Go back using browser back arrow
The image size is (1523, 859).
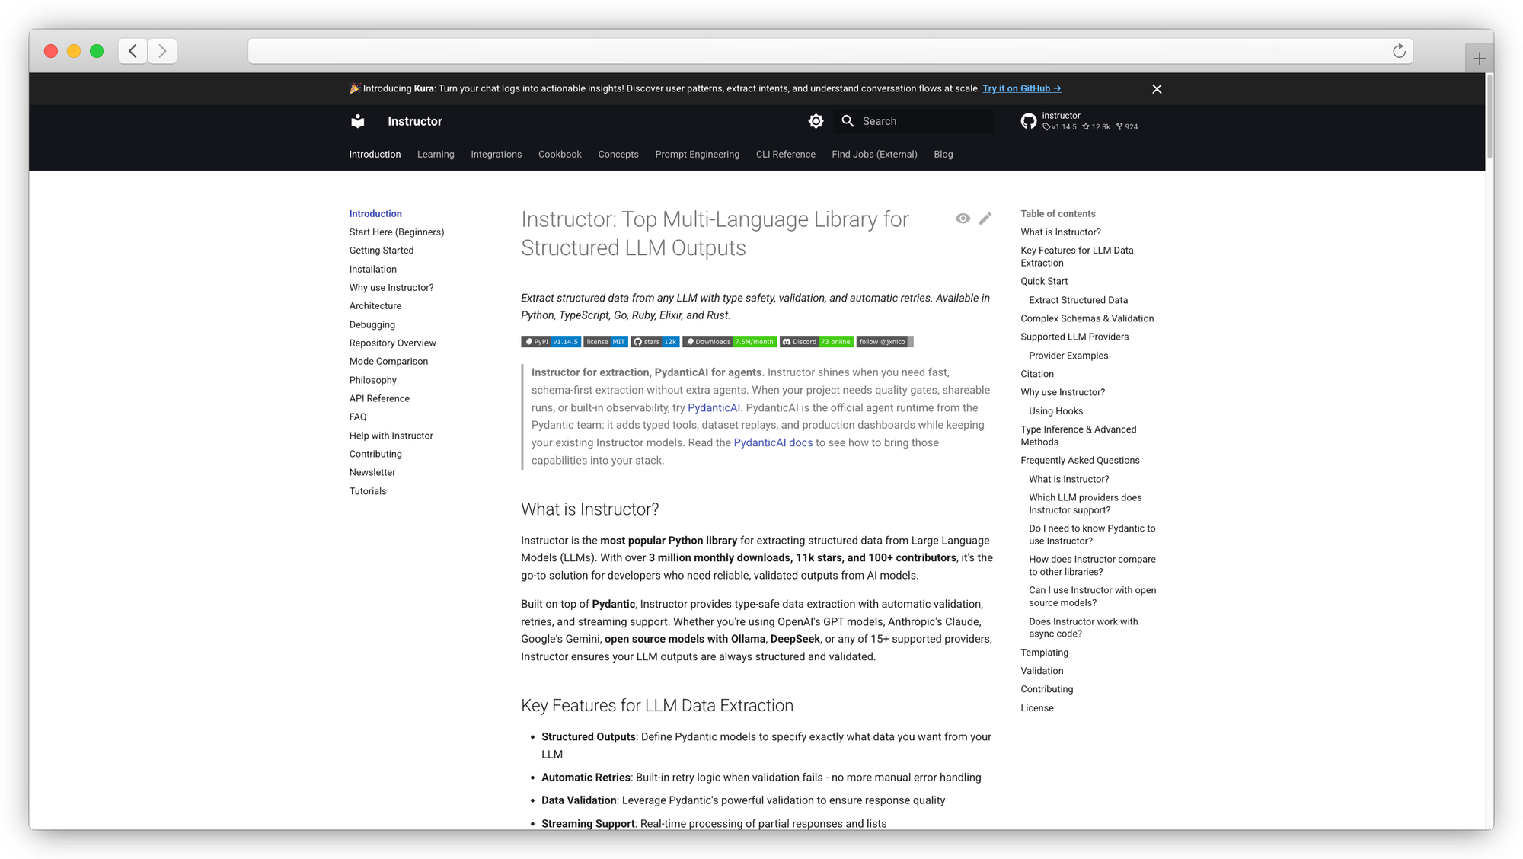[x=133, y=51]
